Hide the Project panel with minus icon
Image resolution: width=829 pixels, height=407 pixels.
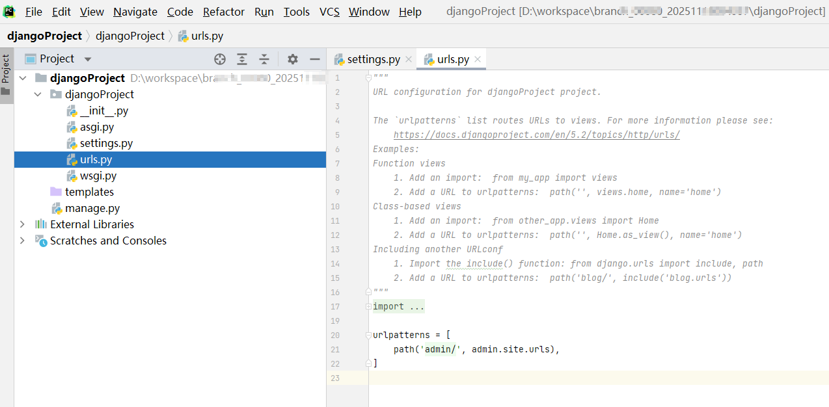[x=315, y=59]
